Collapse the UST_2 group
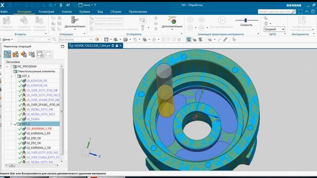The width and height of the screenshot is (317, 178). 11,124
